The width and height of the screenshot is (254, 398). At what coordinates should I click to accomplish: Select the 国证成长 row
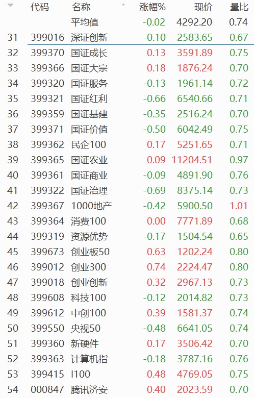(x=127, y=53)
